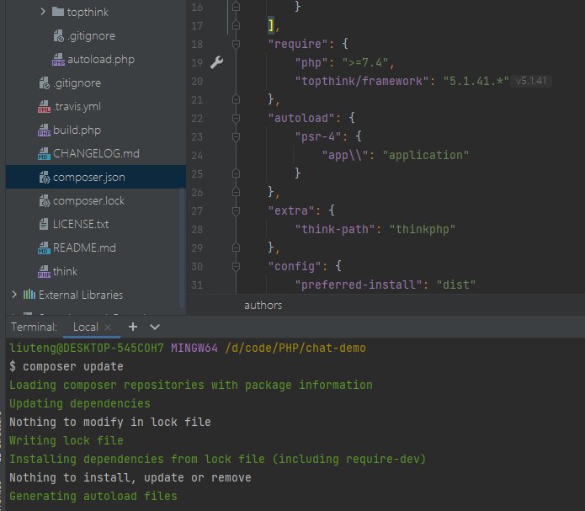
Task: Collapse the "autoload" block fold marker
Action: 237,119
